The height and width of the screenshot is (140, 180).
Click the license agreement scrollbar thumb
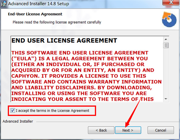(x=166, y=45)
